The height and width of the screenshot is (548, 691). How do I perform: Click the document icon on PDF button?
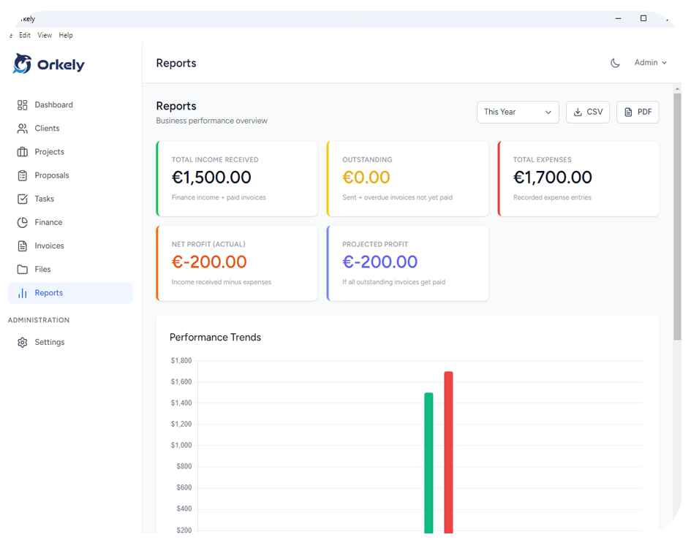click(628, 113)
